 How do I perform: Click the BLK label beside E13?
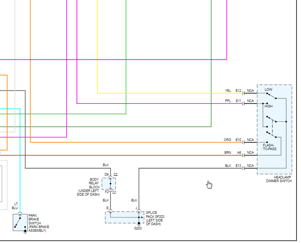tap(228, 166)
